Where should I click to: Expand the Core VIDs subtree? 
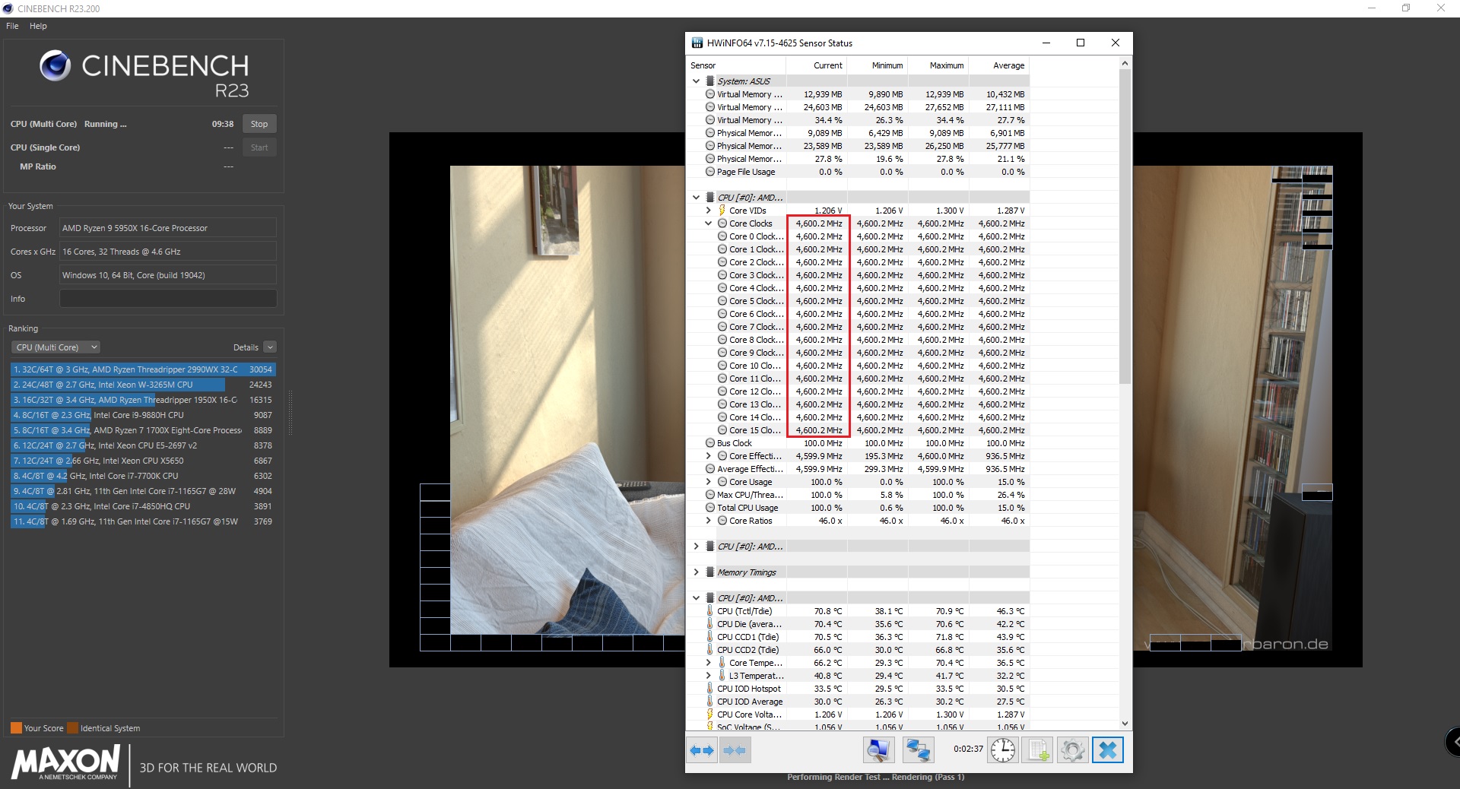[708, 211]
